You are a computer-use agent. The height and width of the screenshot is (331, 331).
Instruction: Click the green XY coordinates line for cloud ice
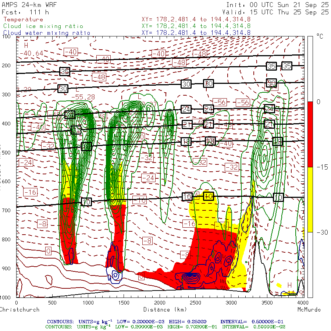coord(196,26)
